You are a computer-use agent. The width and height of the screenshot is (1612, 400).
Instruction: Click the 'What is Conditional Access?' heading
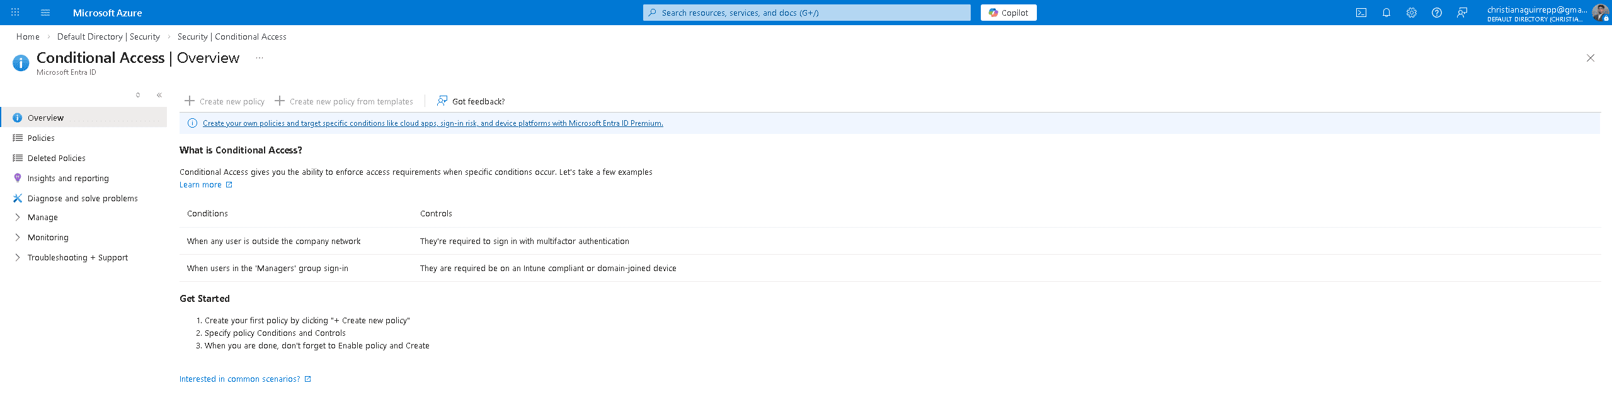click(241, 150)
